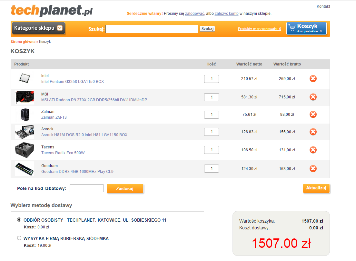Click the założyć konto link
Screen dimensions: 356x261
click(227, 14)
